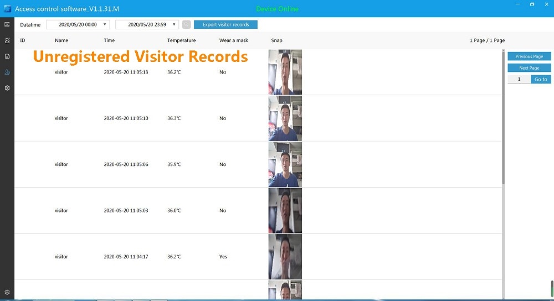Open the face/person management sidebar icon
Image resolution: width=554 pixels, height=301 pixels.
(x=7, y=40)
